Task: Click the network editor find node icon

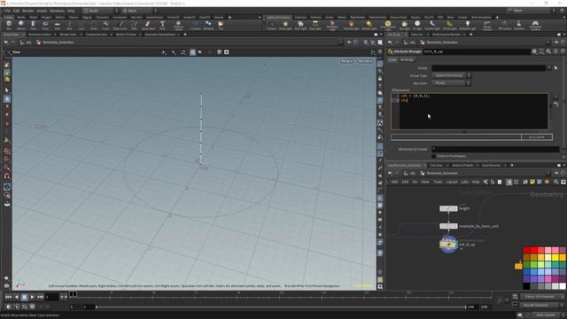Action: pos(556,182)
